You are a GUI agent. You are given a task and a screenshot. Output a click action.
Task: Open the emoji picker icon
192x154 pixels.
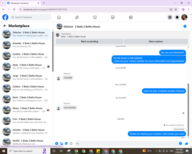pyautogui.click(x=180, y=144)
